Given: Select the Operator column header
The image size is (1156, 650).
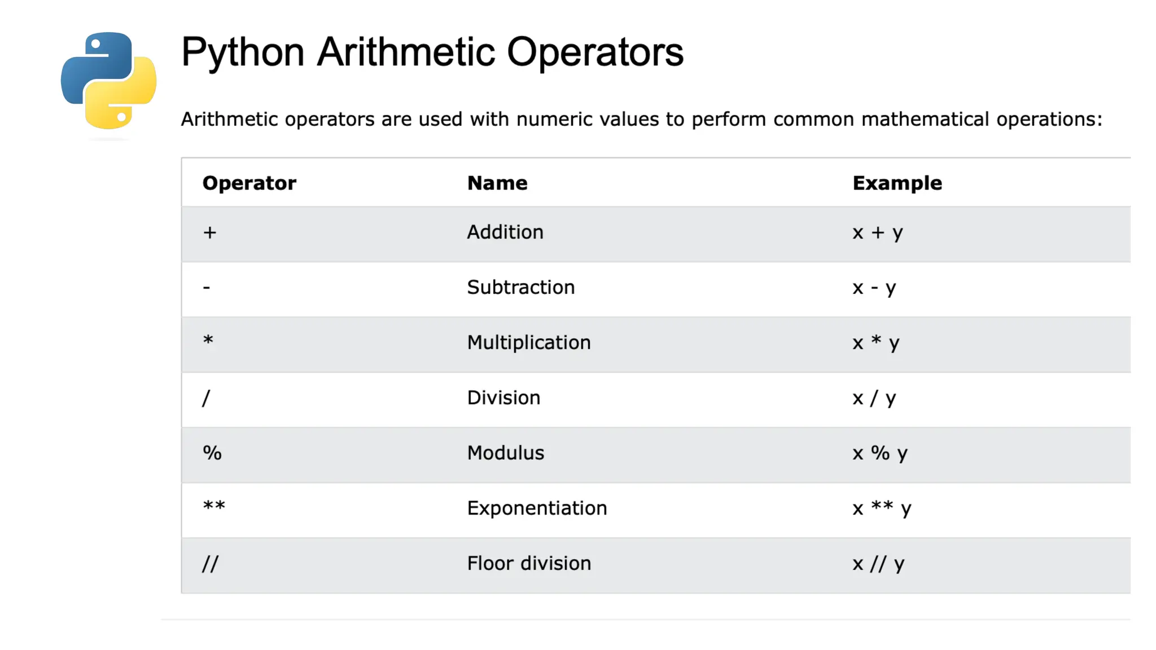Looking at the screenshot, I should (x=249, y=183).
